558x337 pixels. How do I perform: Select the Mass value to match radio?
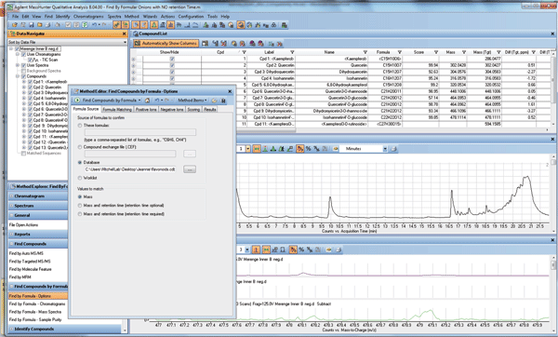point(80,196)
